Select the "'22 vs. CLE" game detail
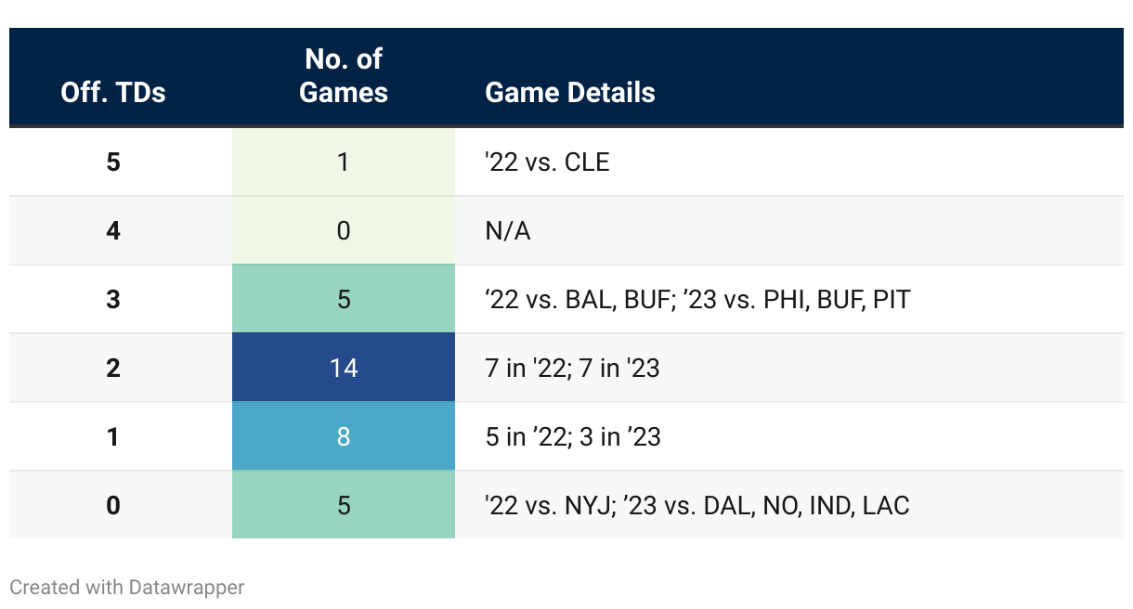Viewport: 1133px width, 609px height. (547, 162)
